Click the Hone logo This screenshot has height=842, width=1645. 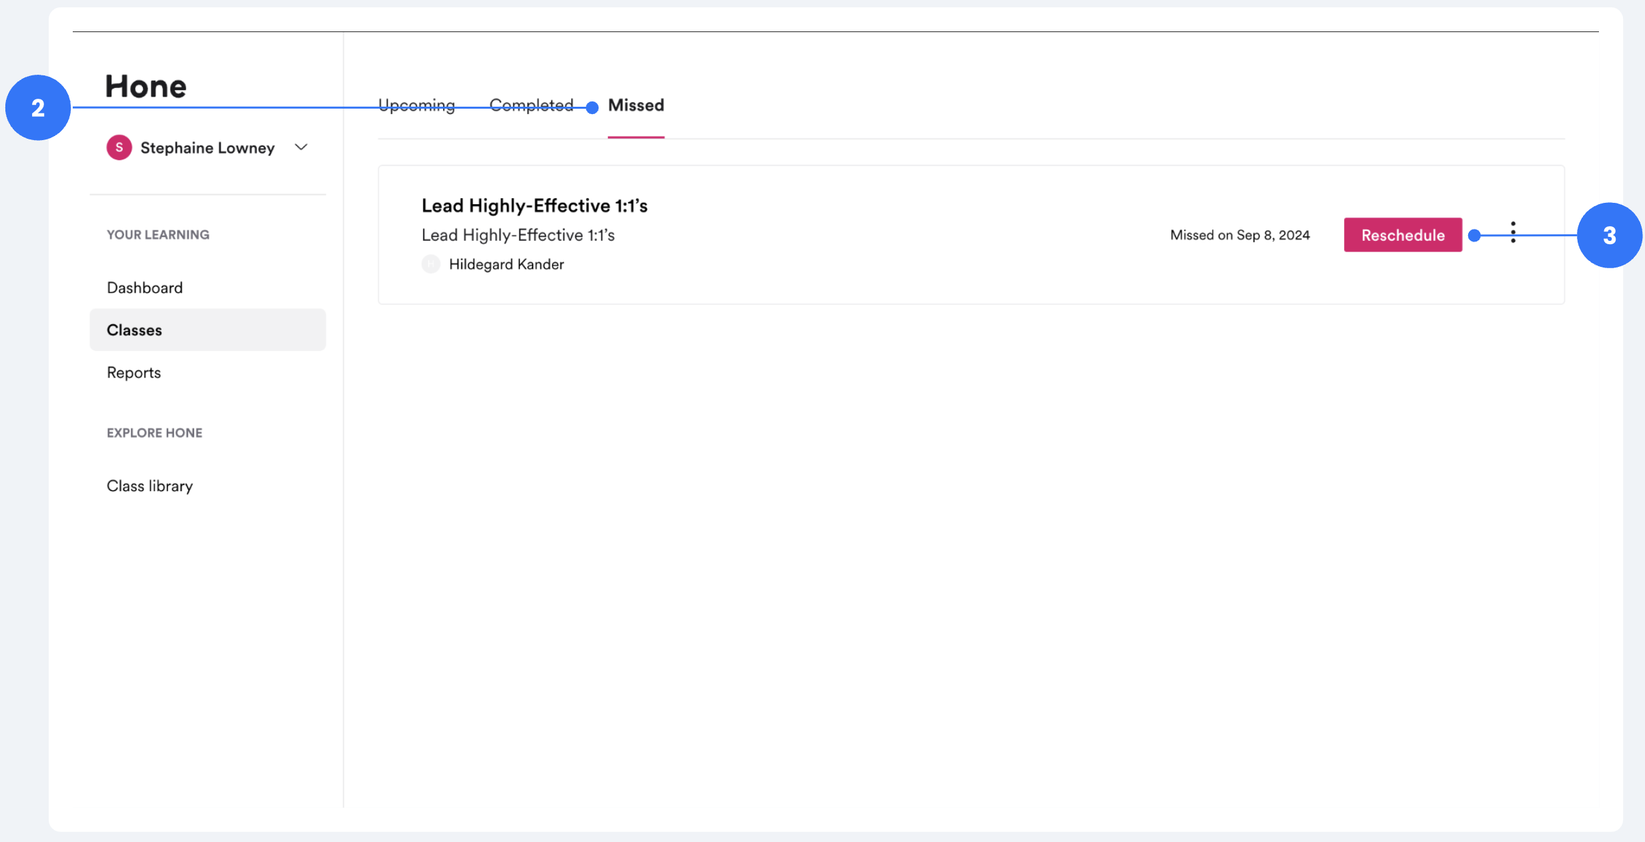click(x=145, y=87)
